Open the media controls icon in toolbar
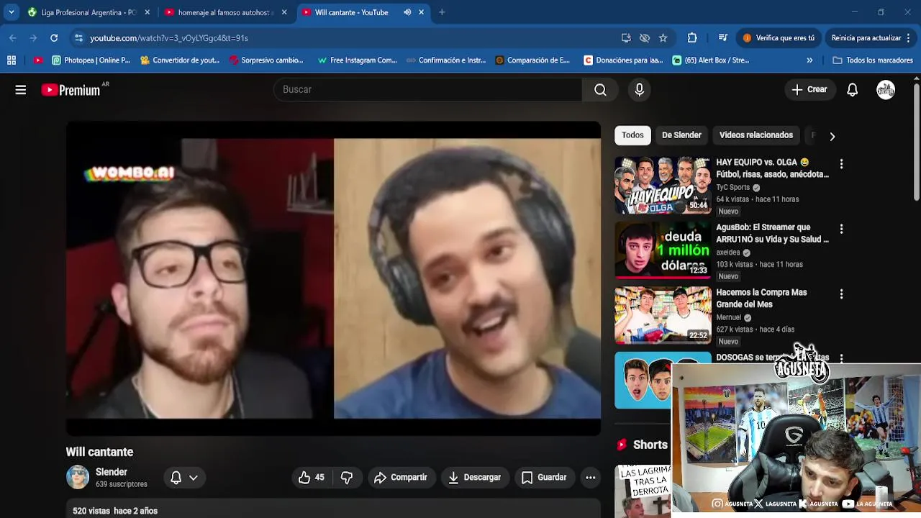 pyautogui.click(x=722, y=38)
